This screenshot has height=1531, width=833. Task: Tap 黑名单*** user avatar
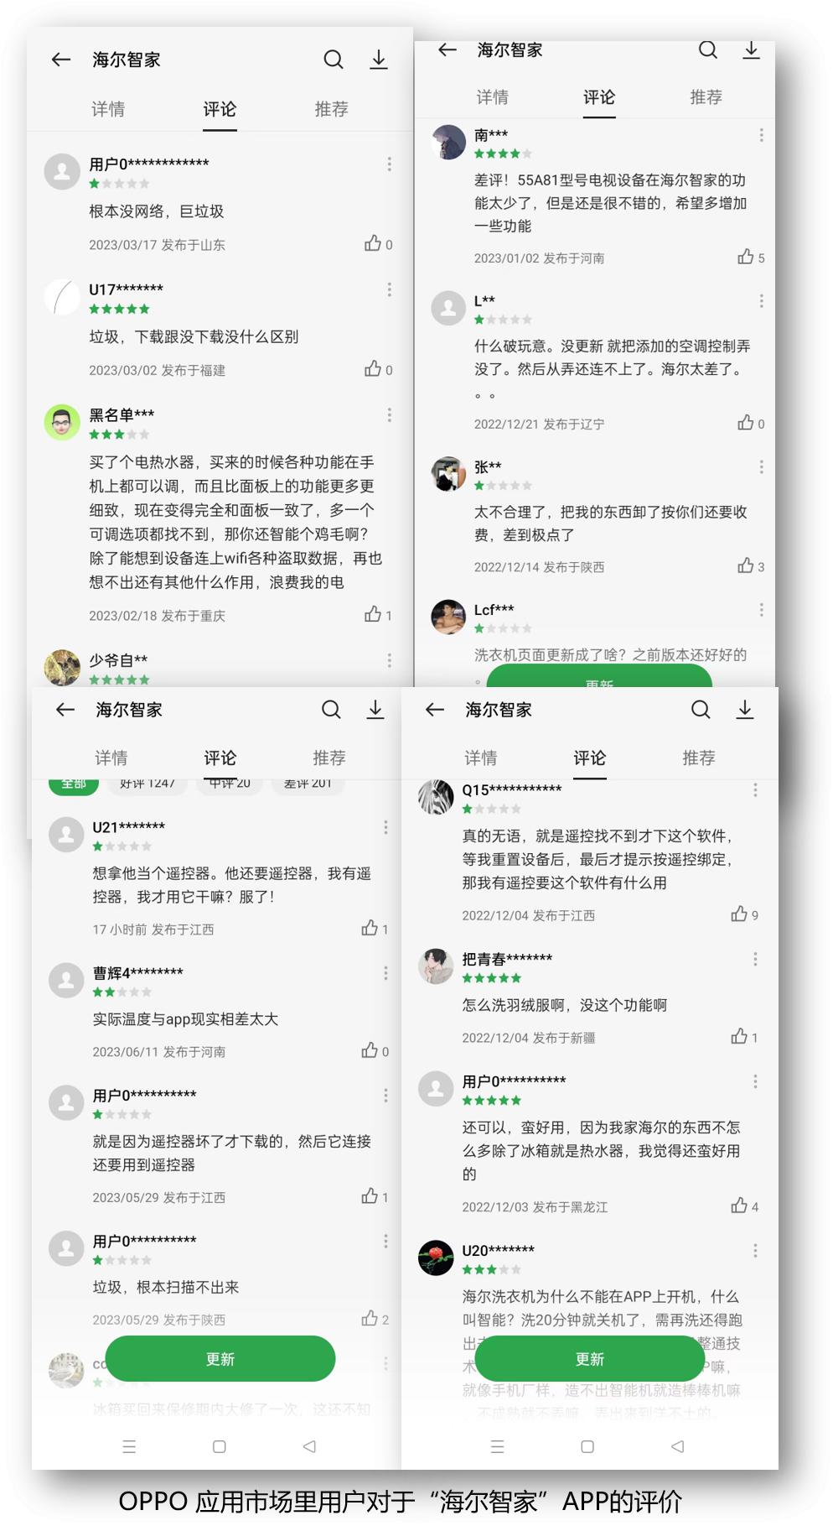click(62, 422)
